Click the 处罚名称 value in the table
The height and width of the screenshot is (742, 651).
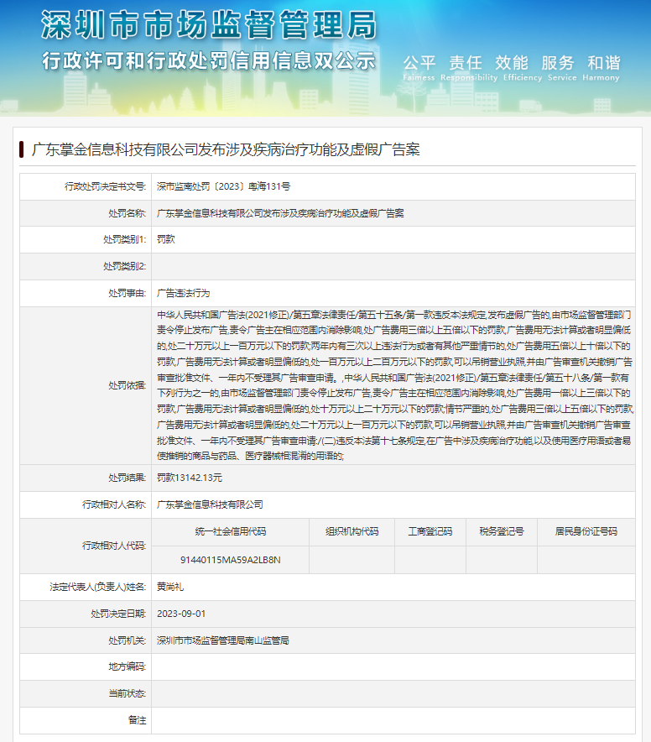pos(280,213)
